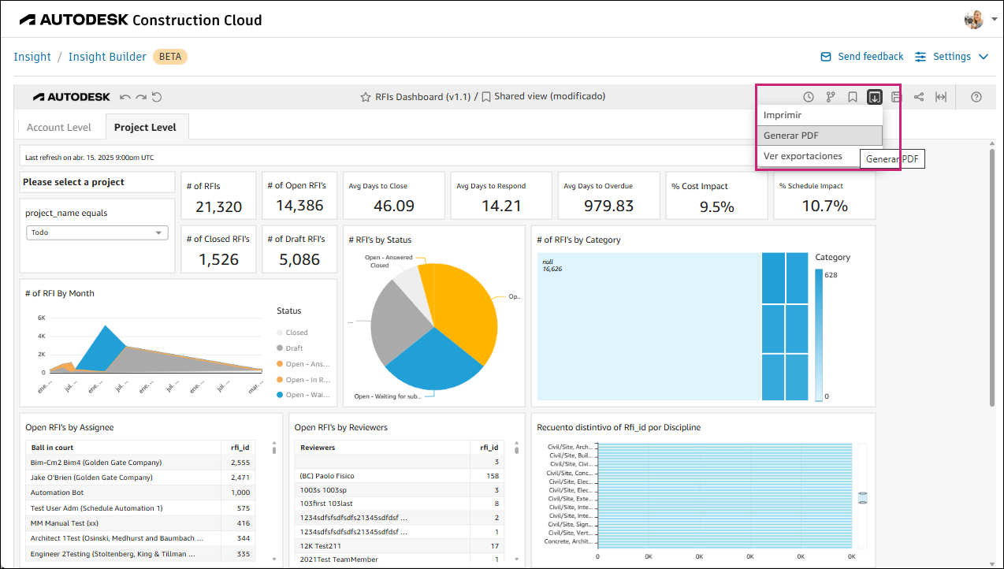Screen dimensions: 1004x569
Task: Click the Send feedback envelope icon
Action: pos(826,57)
